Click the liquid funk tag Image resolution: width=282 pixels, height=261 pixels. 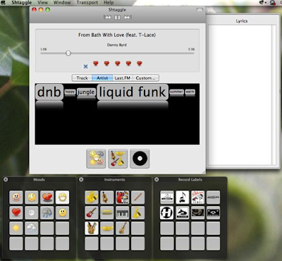pyautogui.click(x=133, y=92)
